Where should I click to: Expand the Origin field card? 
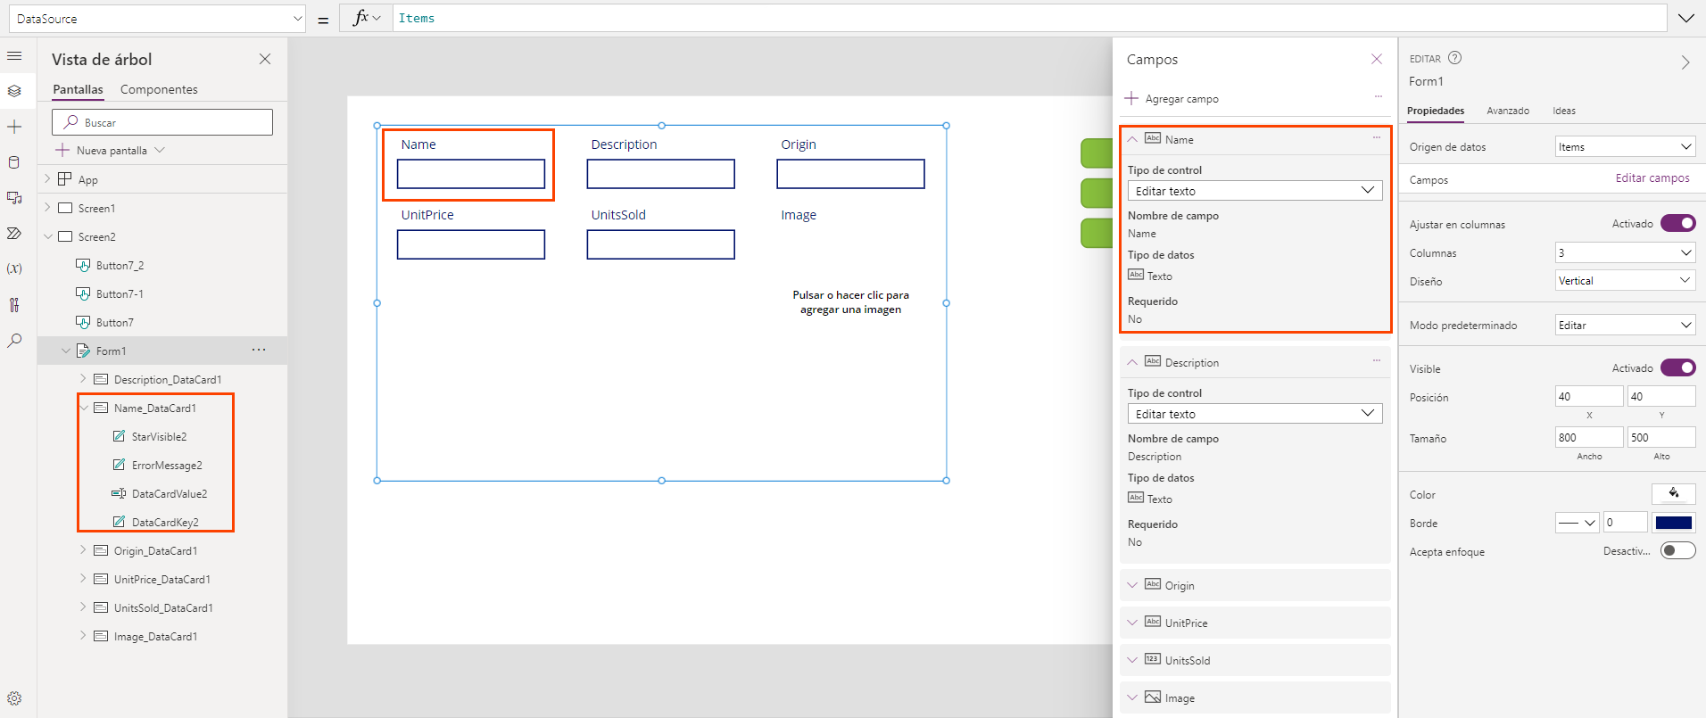[x=1132, y=585]
